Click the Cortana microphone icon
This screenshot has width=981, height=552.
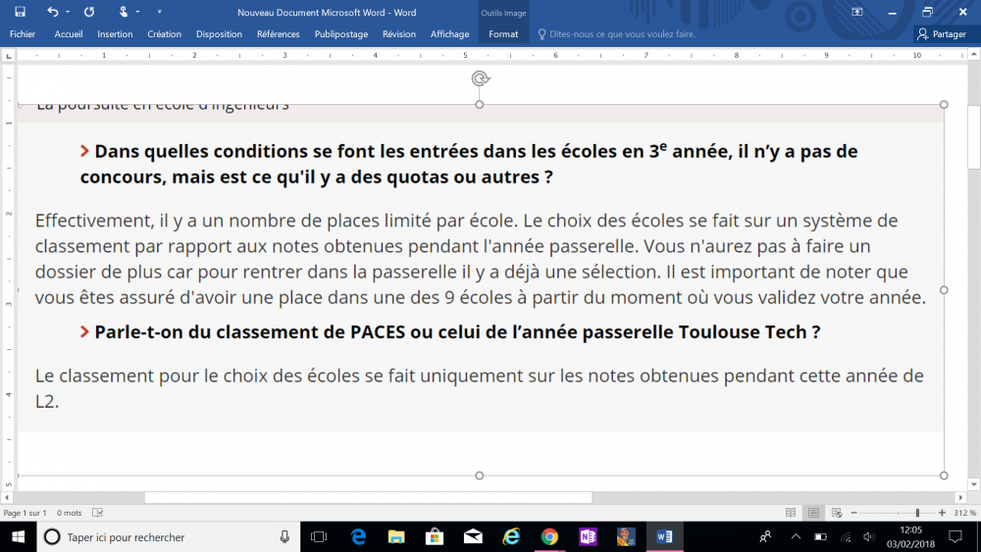coord(284,537)
